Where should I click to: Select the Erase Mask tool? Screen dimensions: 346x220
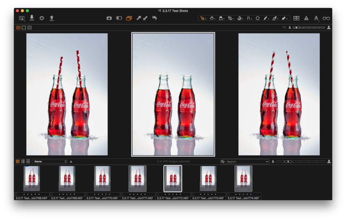[275, 17]
